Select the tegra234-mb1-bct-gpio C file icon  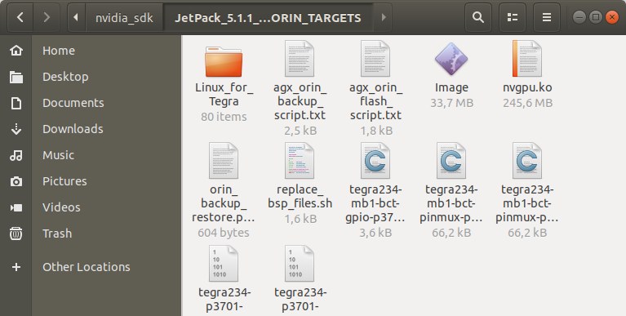375,161
